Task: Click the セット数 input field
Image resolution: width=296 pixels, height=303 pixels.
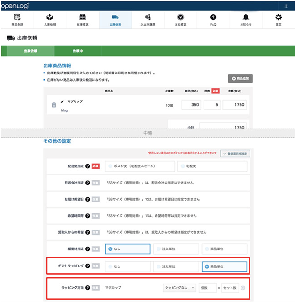Action: pyautogui.click(x=230, y=288)
